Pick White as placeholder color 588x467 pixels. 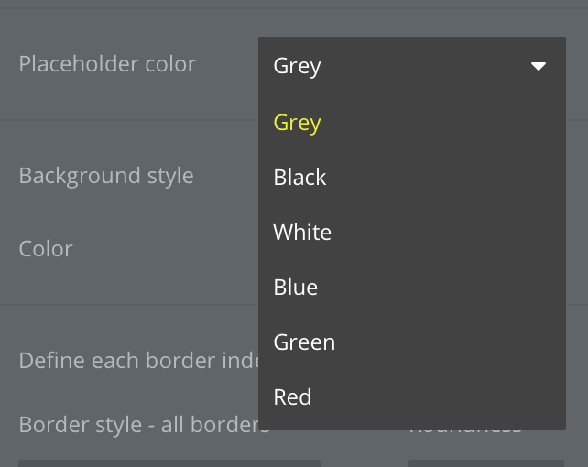[302, 233]
